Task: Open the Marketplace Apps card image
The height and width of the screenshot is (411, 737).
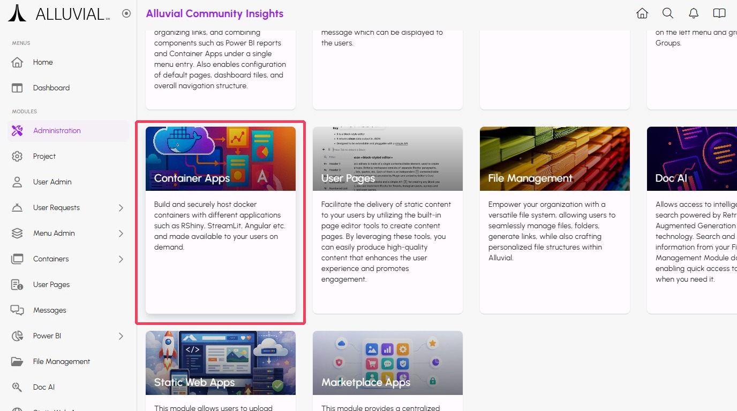Action: tap(388, 363)
